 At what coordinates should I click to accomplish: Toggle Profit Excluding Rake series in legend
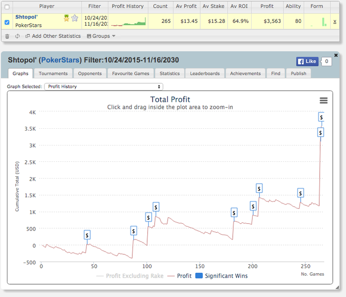click(130, 276)
